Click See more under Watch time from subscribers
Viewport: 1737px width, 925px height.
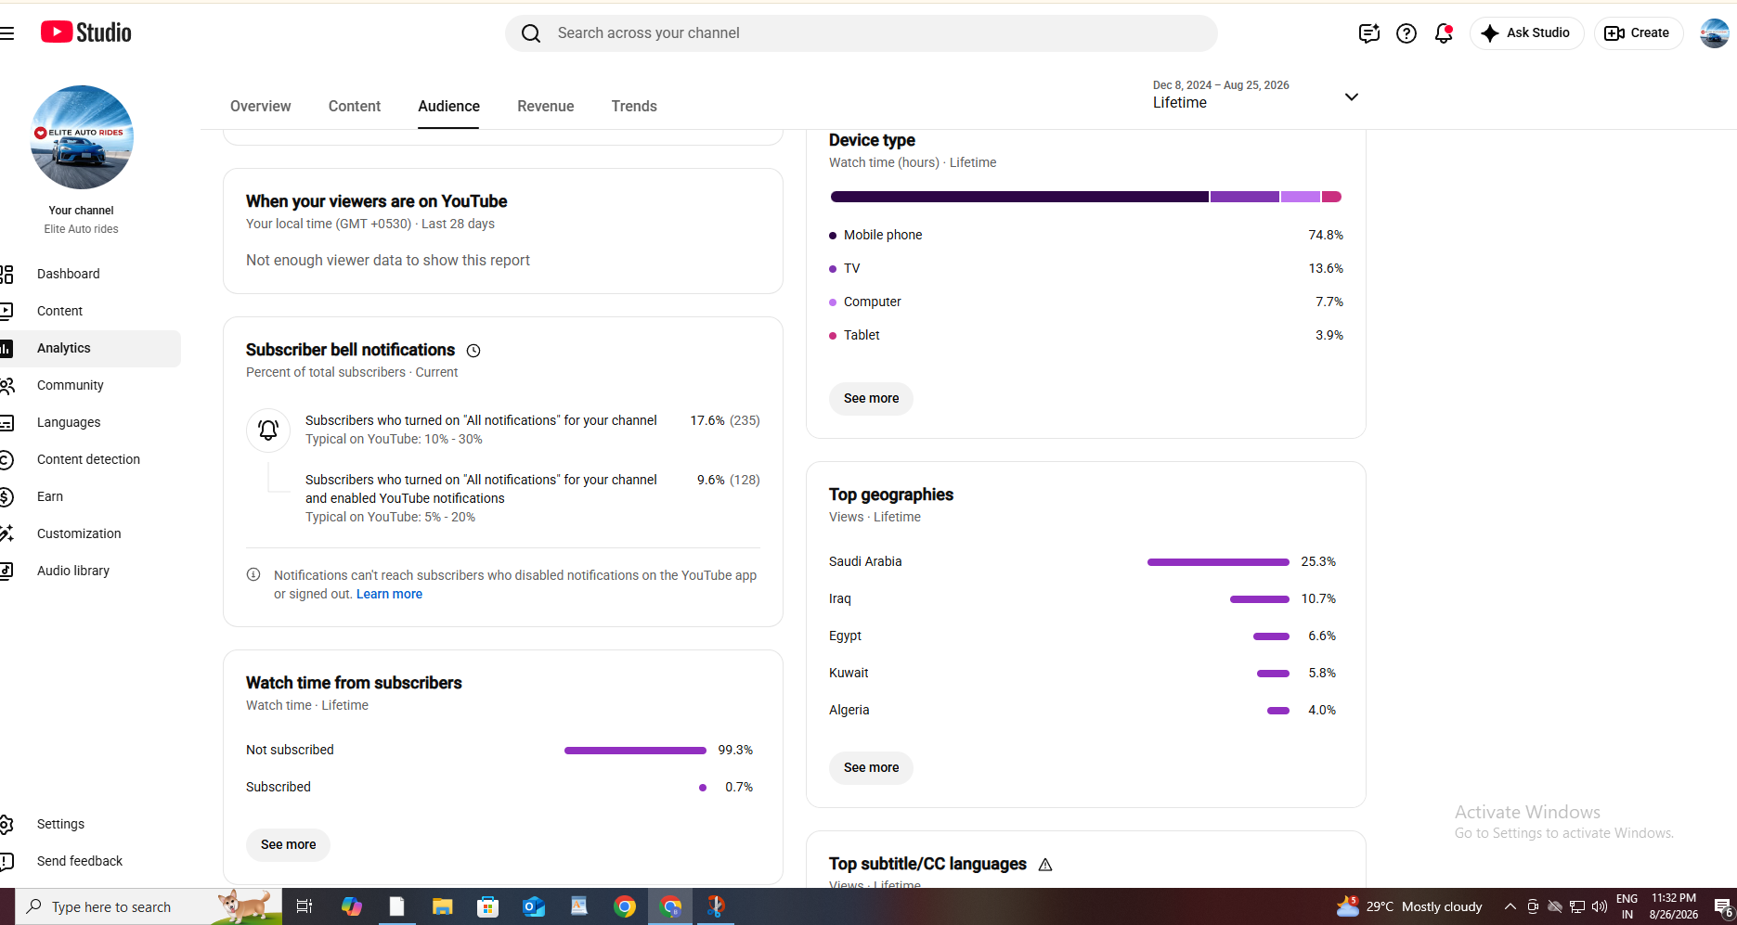(288, 845)
